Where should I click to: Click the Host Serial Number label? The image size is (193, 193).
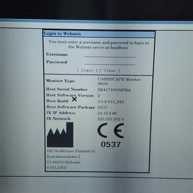67,89
